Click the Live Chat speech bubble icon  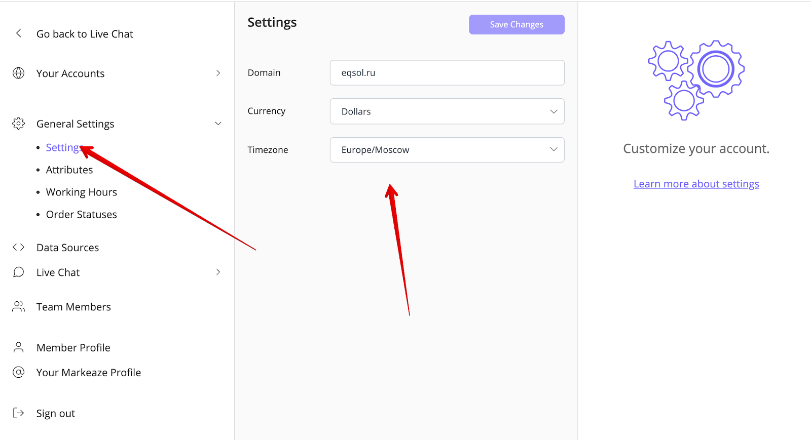(19, 272)
